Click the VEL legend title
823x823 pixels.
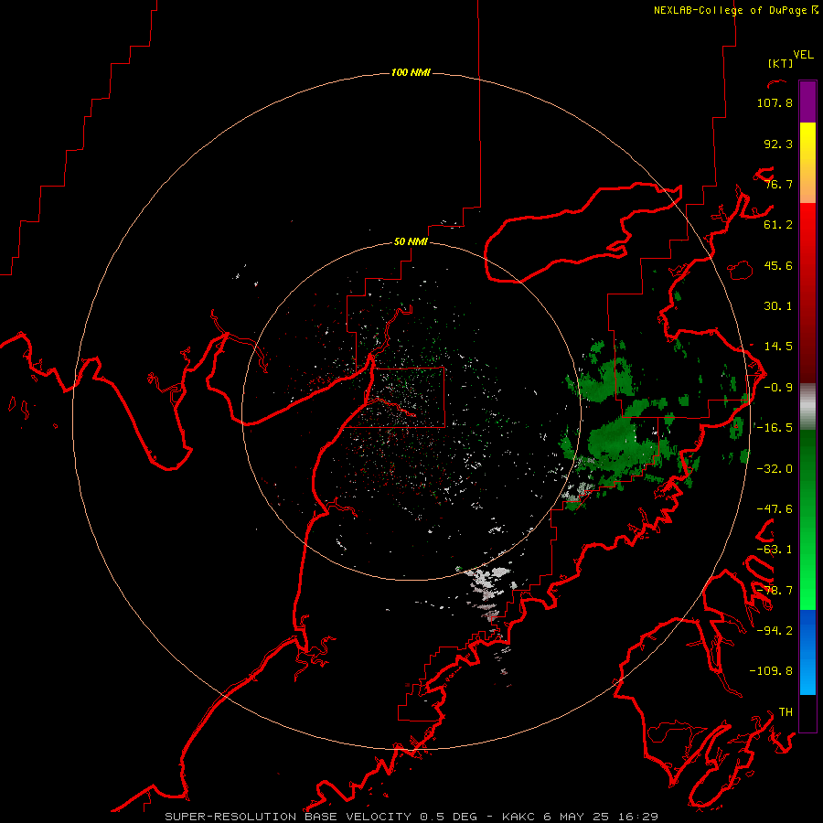pos(803,55)
